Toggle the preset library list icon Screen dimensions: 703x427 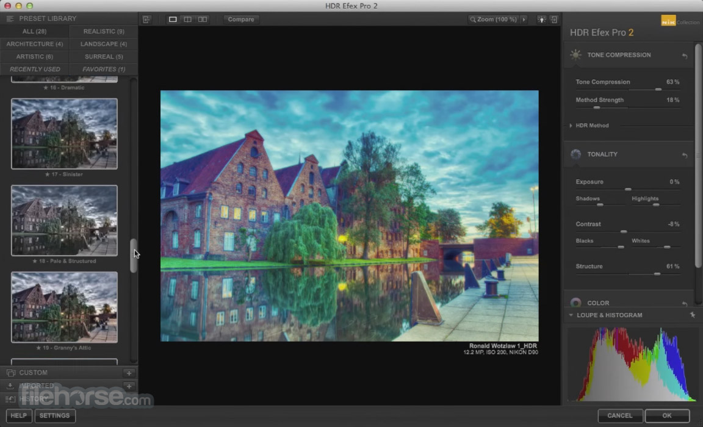click(10, 19)
